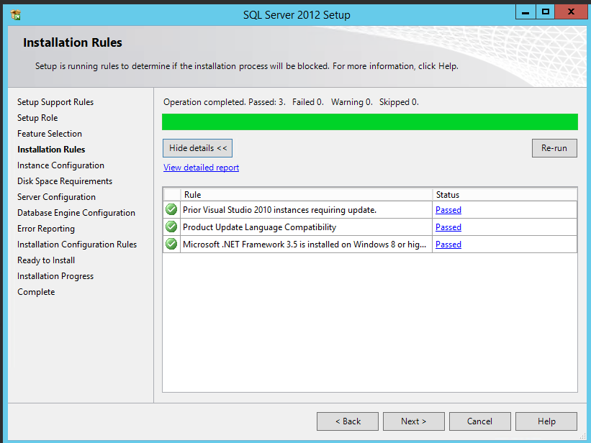Click the Rule column header

coord(307,195)
